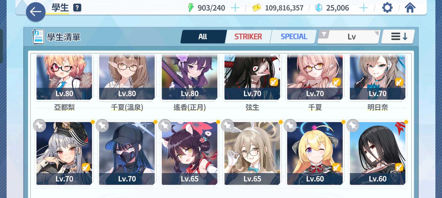Viewport: 442px width, 198px height.
Task: Open the Lv sort filter dropdown
Action: (x=349, y=37)
